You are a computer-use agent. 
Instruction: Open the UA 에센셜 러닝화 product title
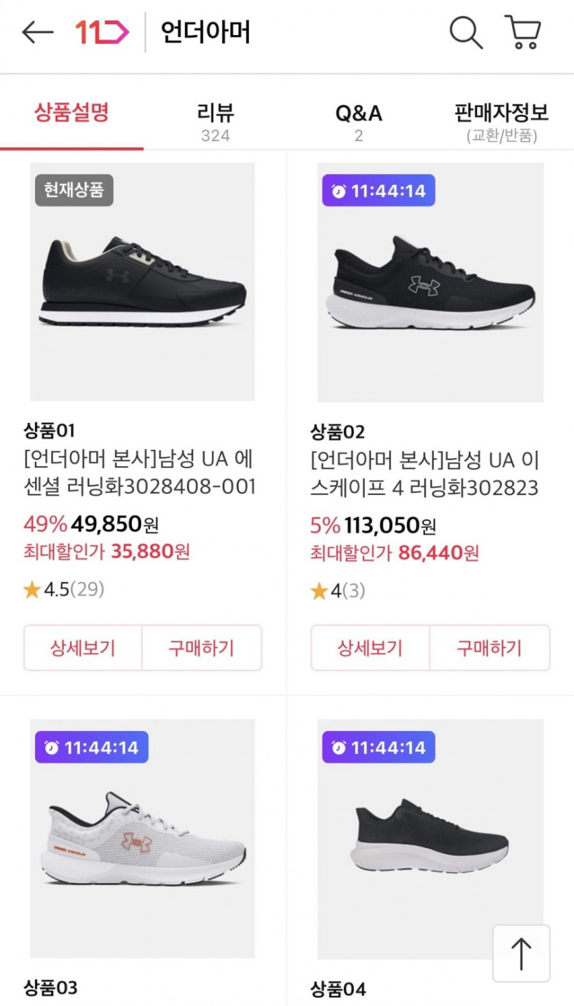(x=139, y=473)
